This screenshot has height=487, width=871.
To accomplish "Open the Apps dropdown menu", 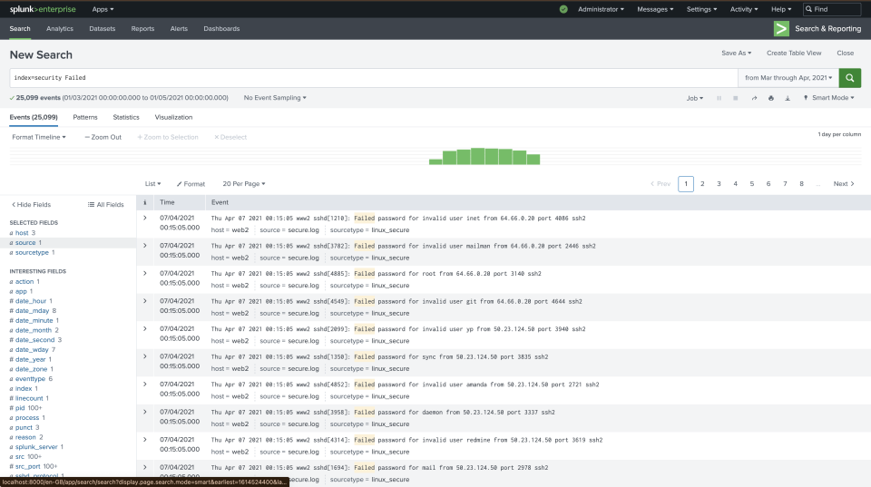I will click(x=103, y=9).
